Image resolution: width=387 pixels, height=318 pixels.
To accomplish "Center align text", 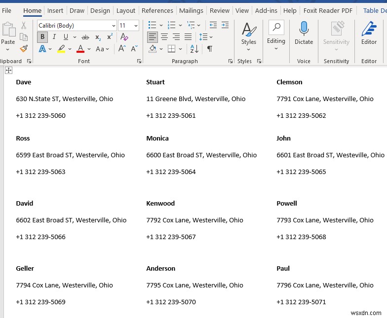I will [164, 37].
